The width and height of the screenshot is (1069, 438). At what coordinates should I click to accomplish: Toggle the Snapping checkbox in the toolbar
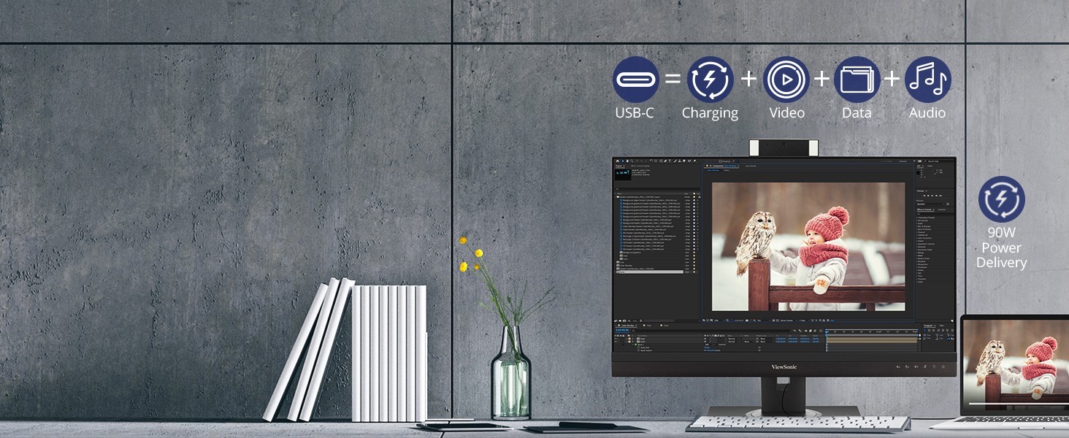click(720, 161)
